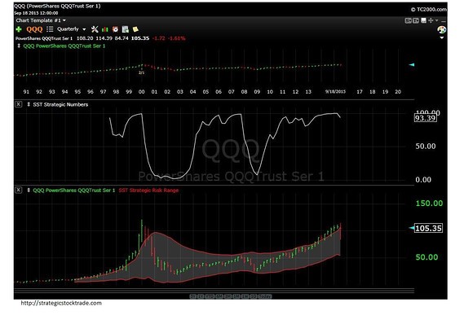Screen dimensions: 464x324
Task: Open the small arrow beside crosshair icon
Action: 436,20
